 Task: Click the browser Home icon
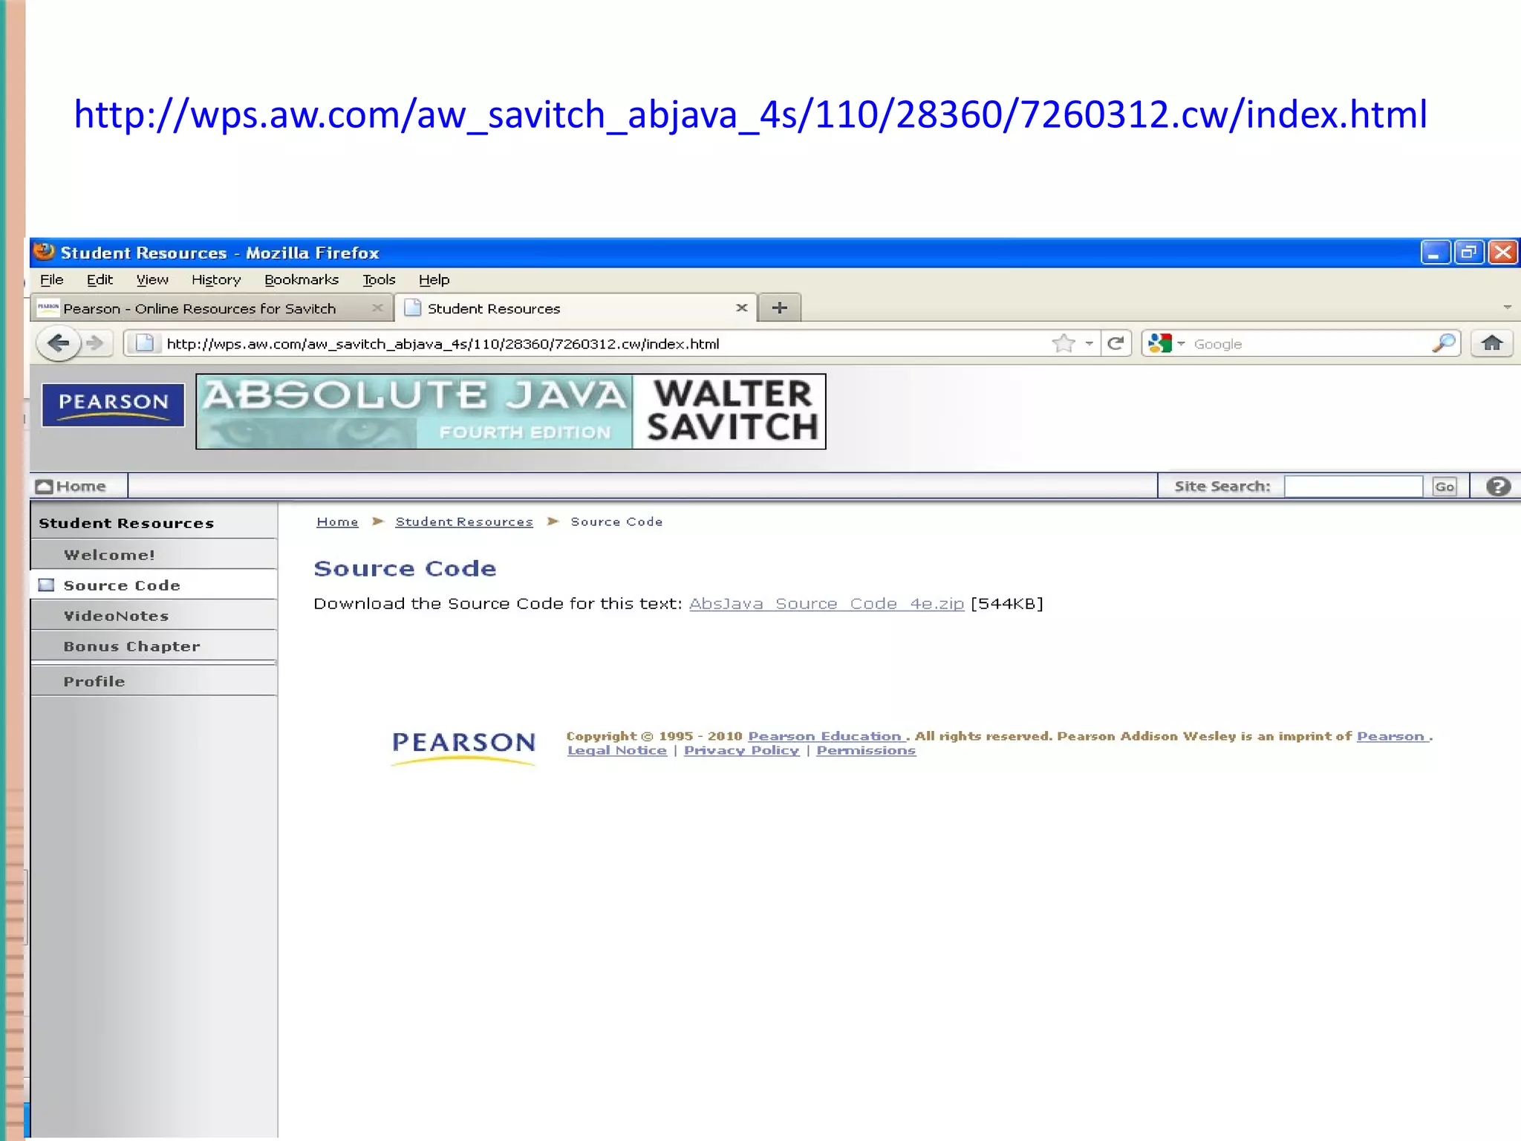tap(1491, 343)
